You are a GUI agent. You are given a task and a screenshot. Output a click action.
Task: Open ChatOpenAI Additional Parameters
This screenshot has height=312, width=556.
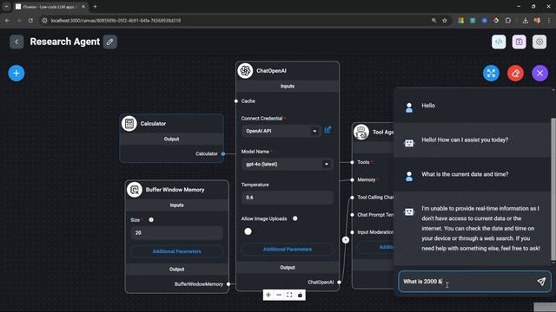coord(288,250)
